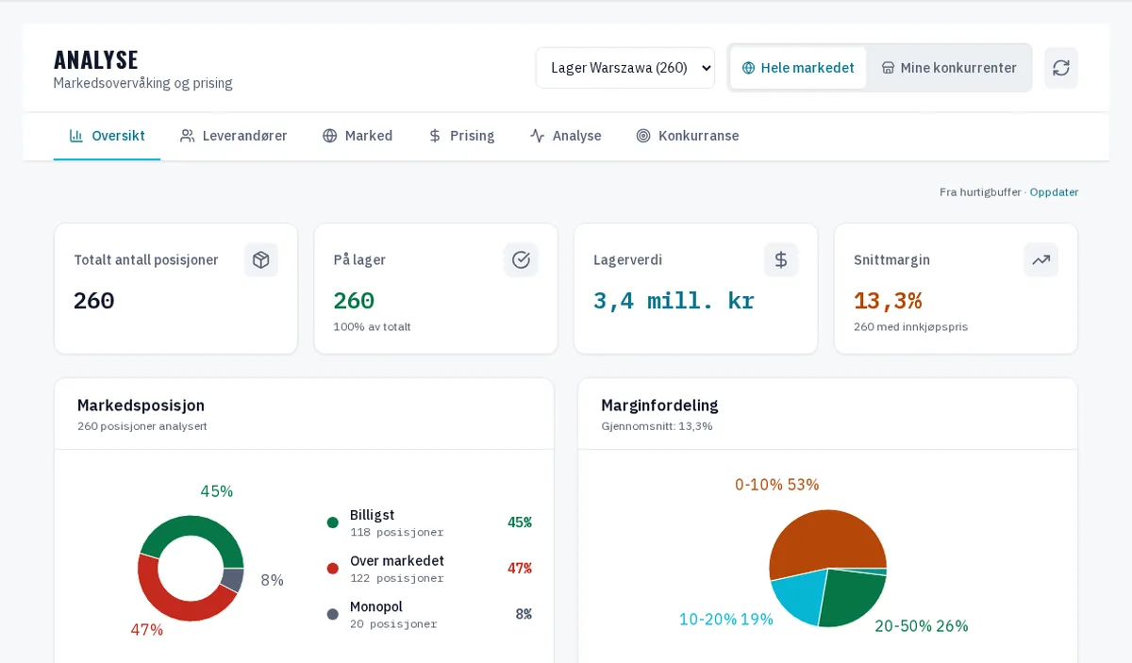Open the Oversikt tab
The width and height of the screenshot is (1132, 663).
pyautogui.click(x=107, y=136)
